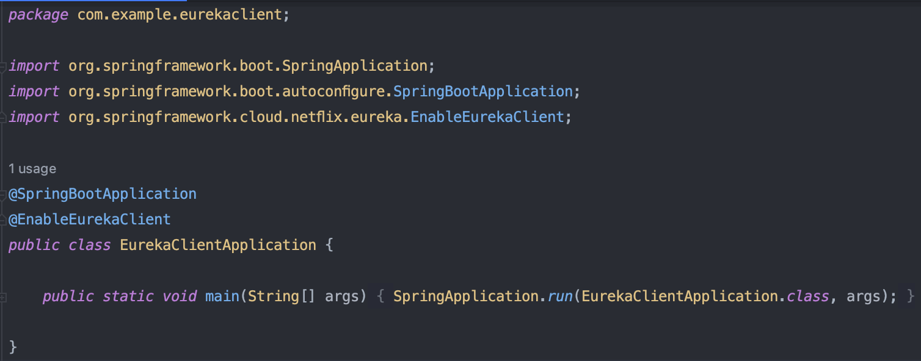Click 'EnableEurekaClient' in the import statement
921x361 pixels.
[487, 117]
